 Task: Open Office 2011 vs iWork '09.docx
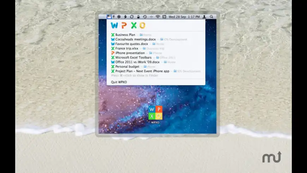click(x=138, y=62)
